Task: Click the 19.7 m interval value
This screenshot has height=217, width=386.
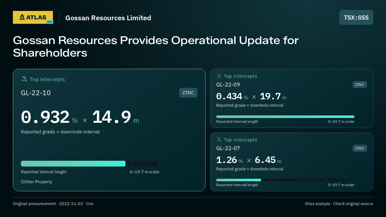Action: [x=273, y=96]
